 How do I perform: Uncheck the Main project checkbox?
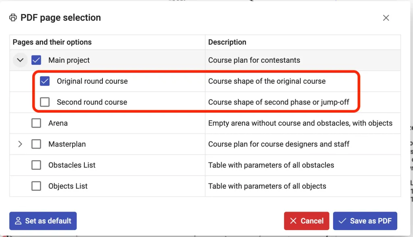pyautogui.click(x=36, y=60)
